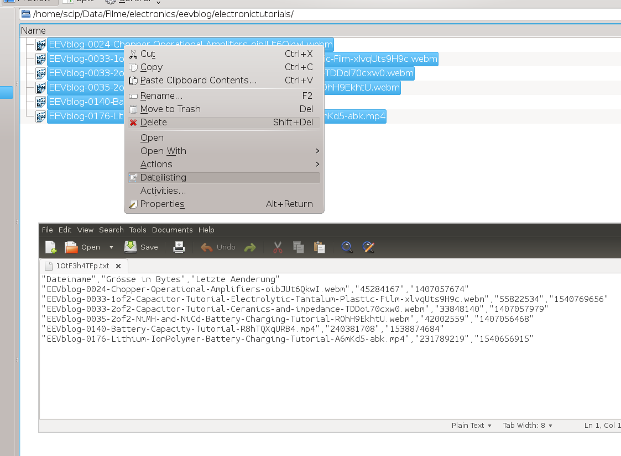
Task: Close the 1OtF3h4TFp.txt tab
Action: click(118, 266)
